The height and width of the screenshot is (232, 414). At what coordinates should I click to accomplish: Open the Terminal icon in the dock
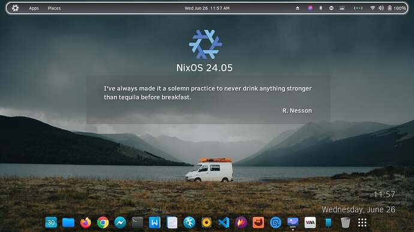[x=137, y=222]
